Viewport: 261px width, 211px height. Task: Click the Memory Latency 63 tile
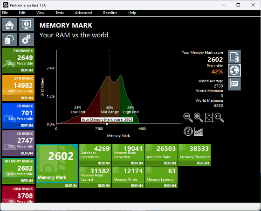[161, 175]
